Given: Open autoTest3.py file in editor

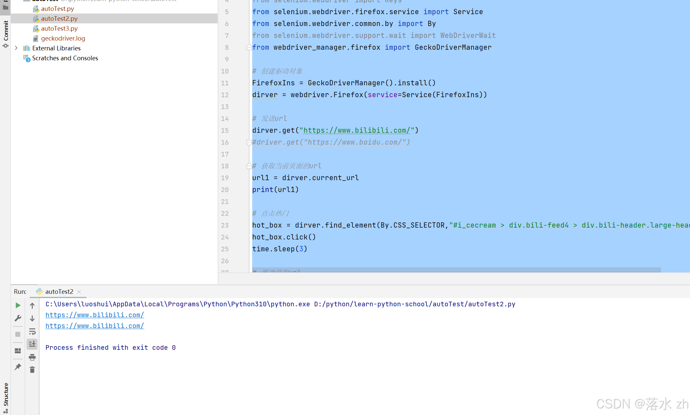Looking at the screenshot, I should (59, 28).
